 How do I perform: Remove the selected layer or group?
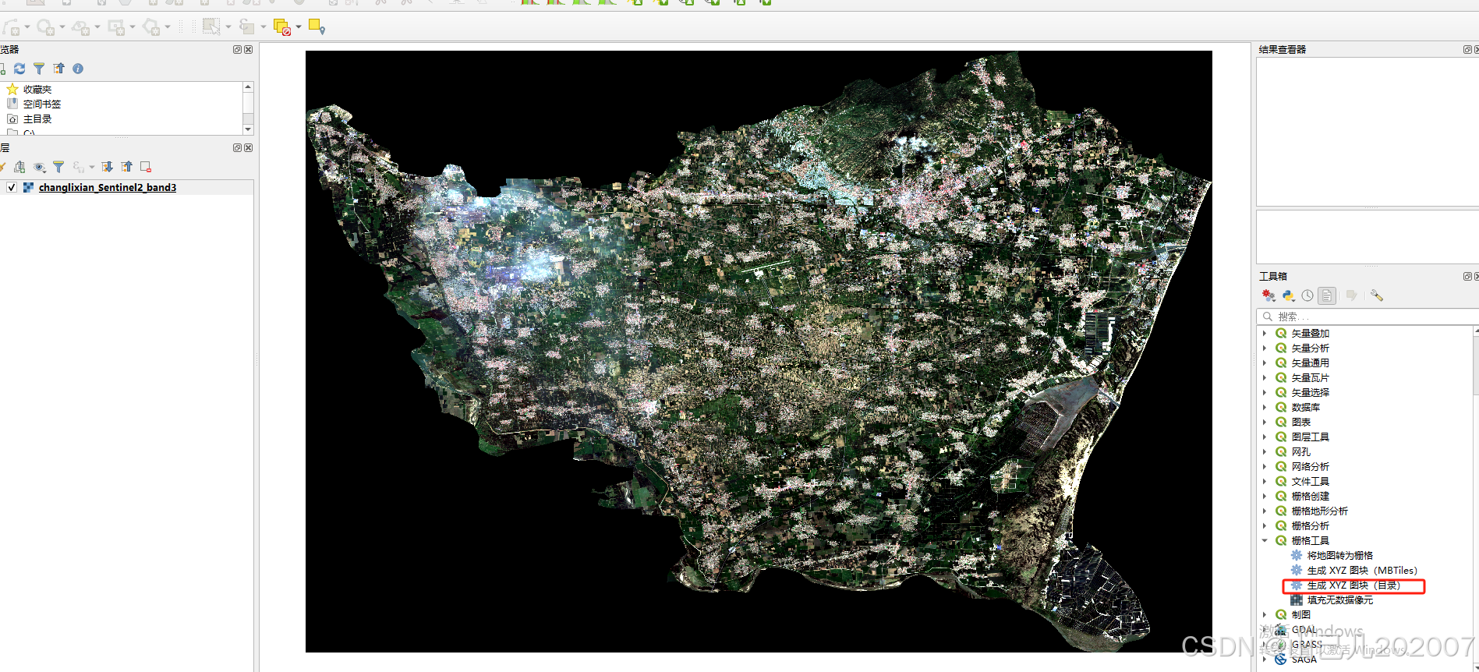[146, 167]
